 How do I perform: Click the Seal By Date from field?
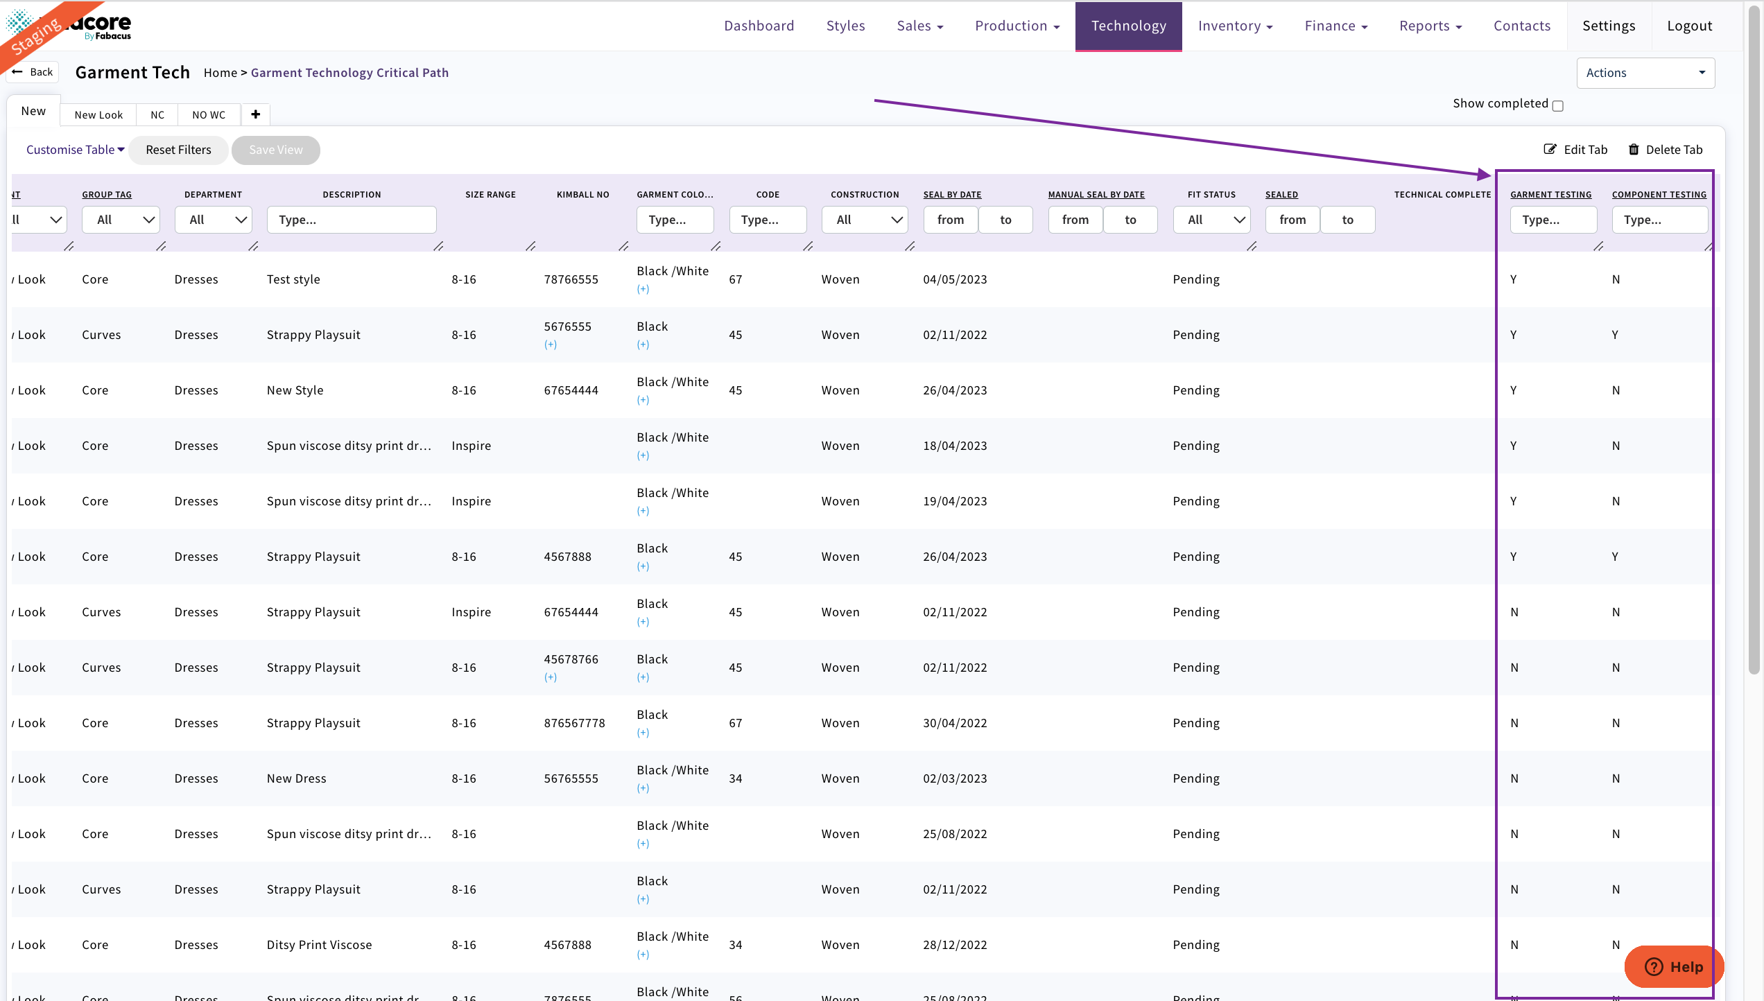click(x=950, y=220)
